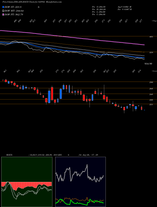Click the 954.90 value label

coord(148,64)
